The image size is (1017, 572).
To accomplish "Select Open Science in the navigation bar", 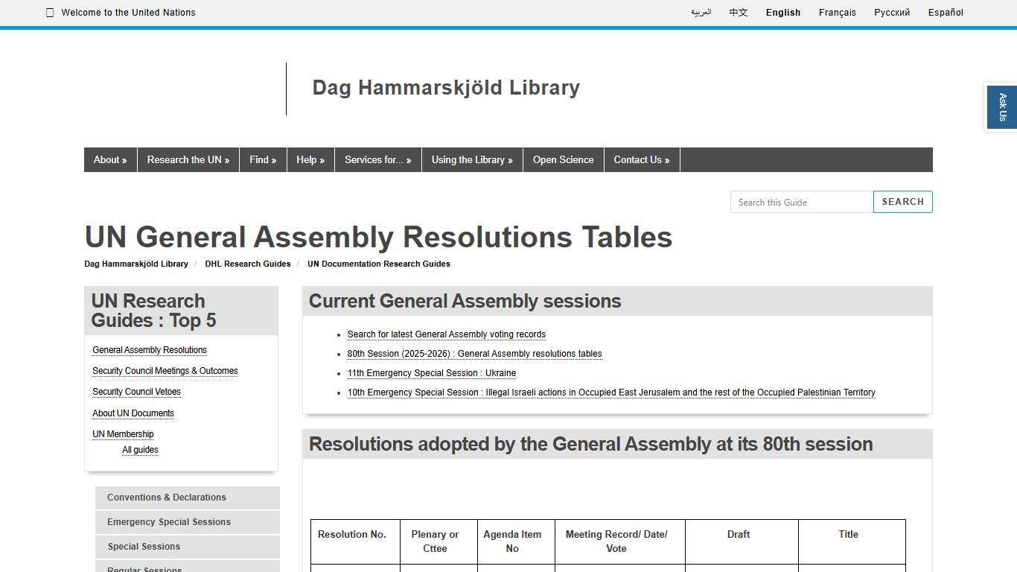I will click(x=563, y=159).
